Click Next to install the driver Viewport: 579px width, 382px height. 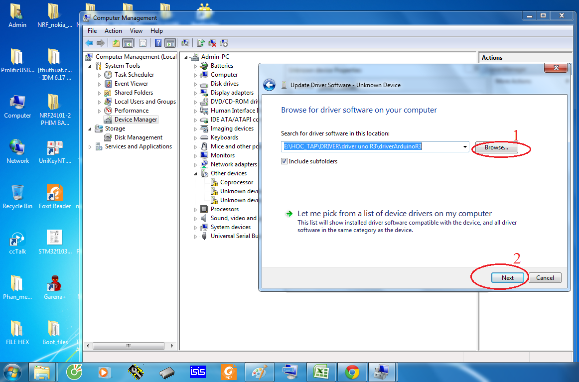[508, 277]
